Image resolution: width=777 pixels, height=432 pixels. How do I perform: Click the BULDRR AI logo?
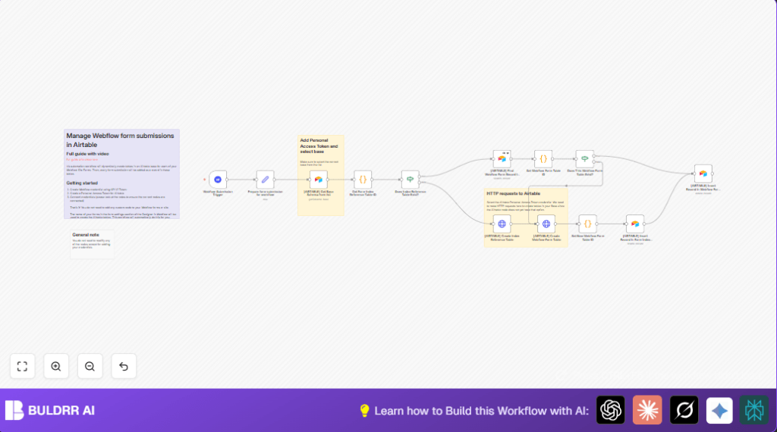coord(50,410)
